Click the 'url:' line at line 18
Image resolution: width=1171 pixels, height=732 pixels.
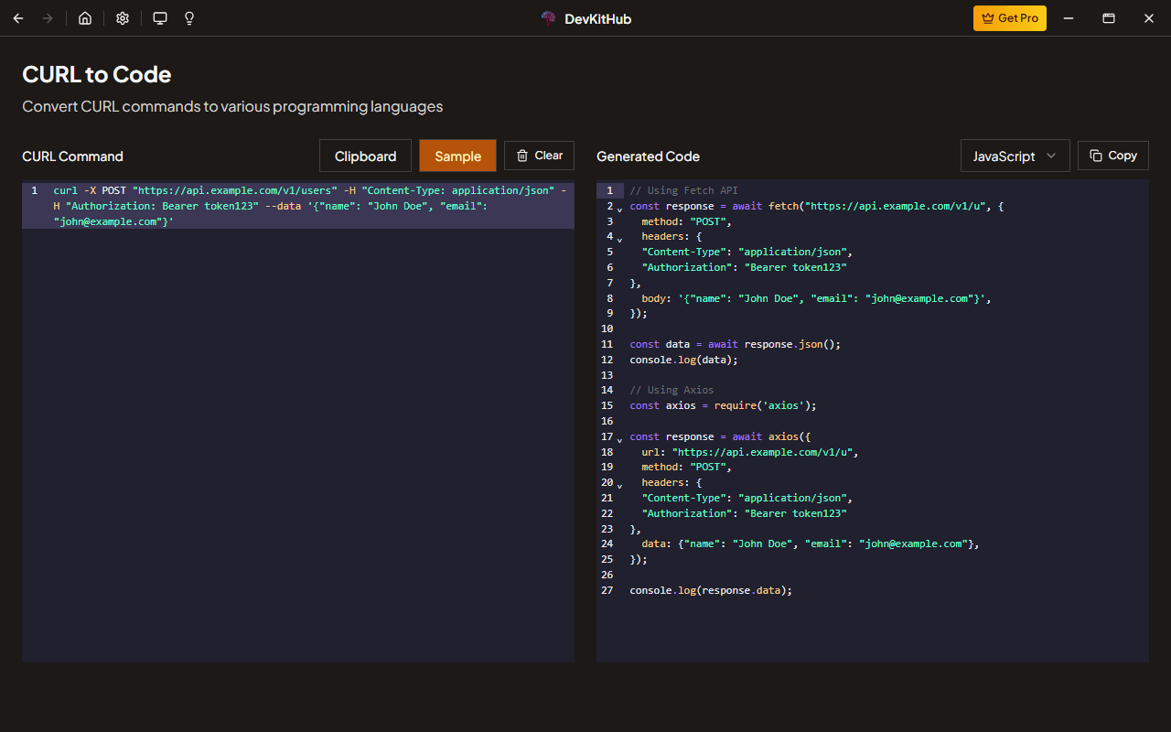[x=750, y=452]
